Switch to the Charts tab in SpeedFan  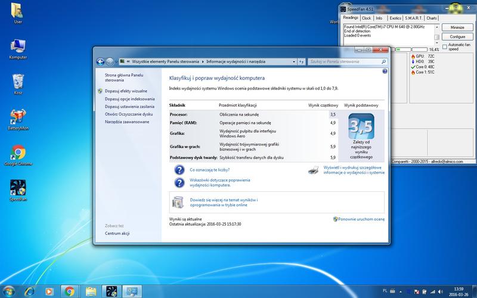431,18
